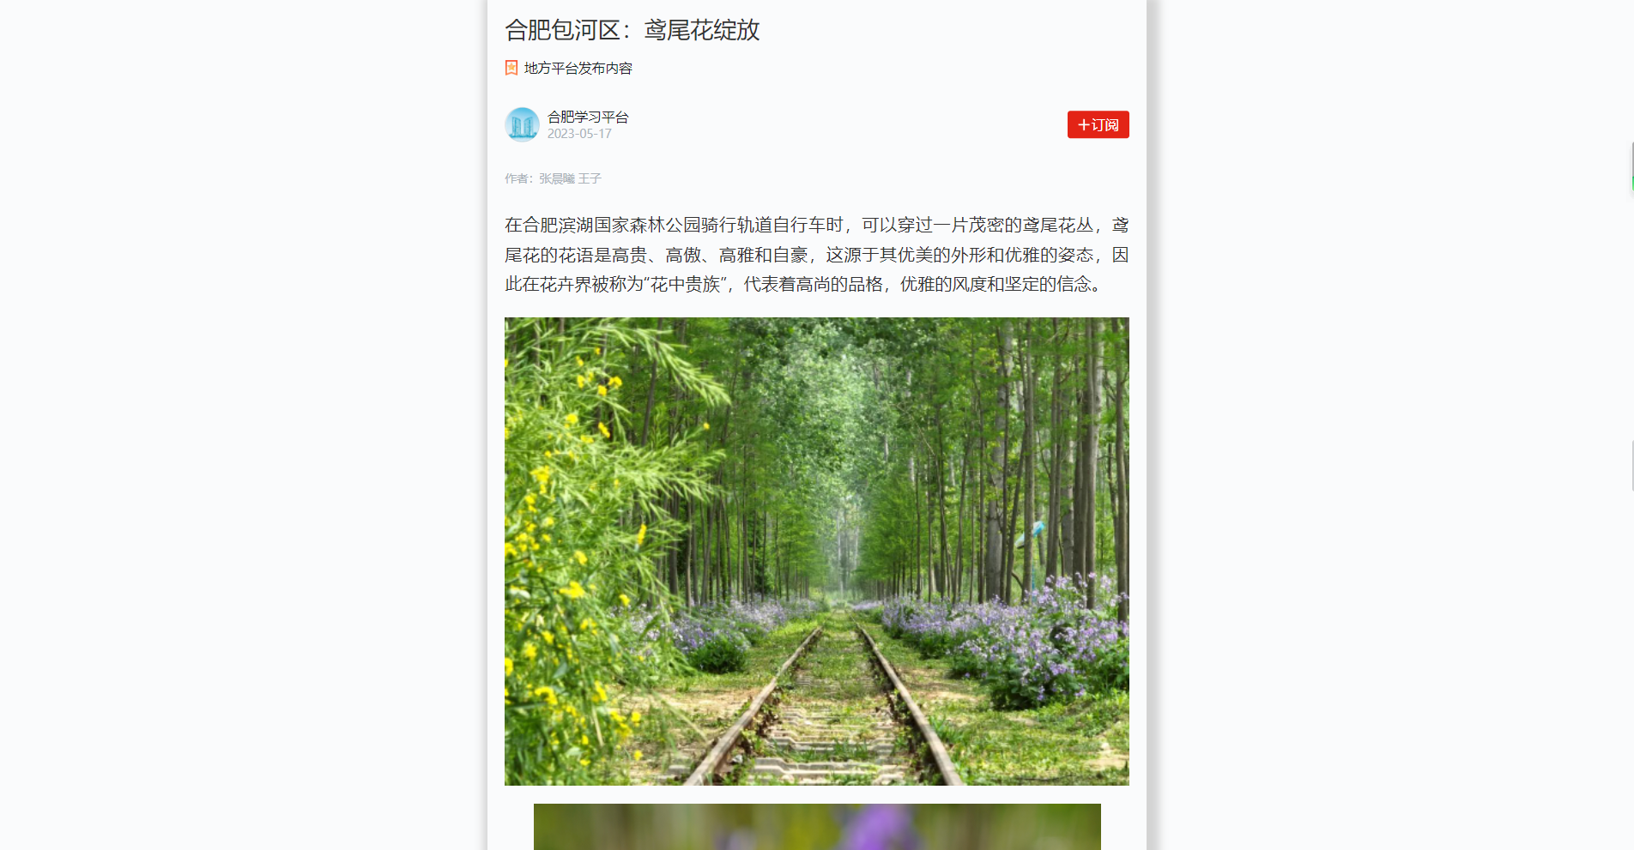Click the author name 张晨曦
Image resolution: width=1634 pixels, height=850 pixels.
pyautogui.click(x=557, y=178)
